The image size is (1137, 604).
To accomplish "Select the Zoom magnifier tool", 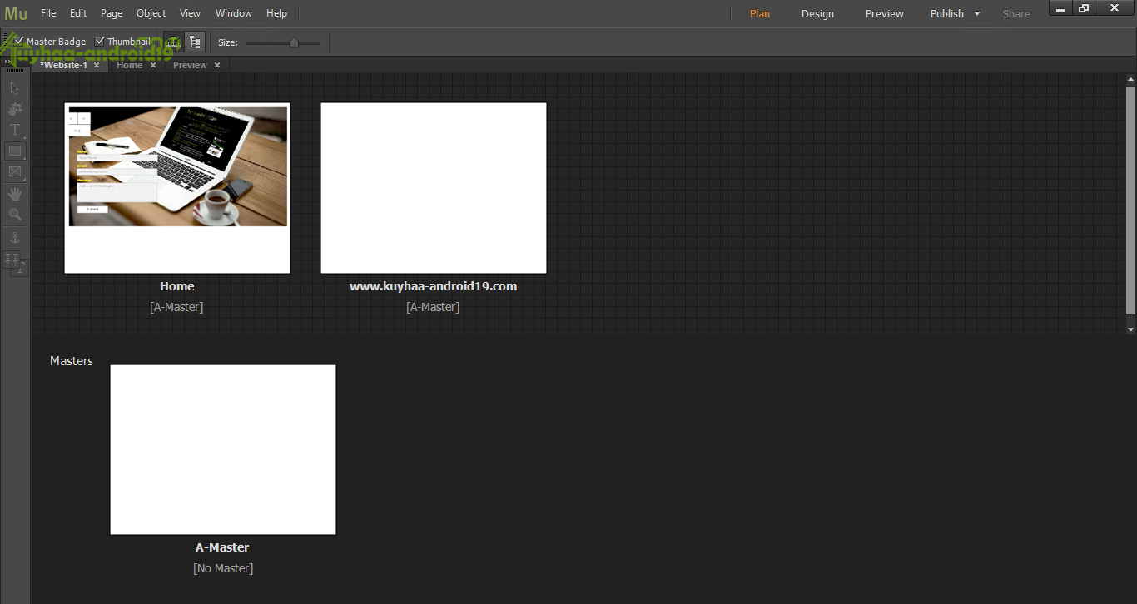I will click(14, 215).
